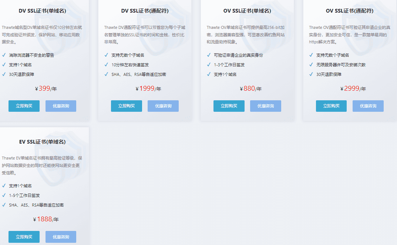Click 优惠咨询 under the ¥399 plan
Image resolution: width=397 pixels, height=245 pixels.
[61, 106]
